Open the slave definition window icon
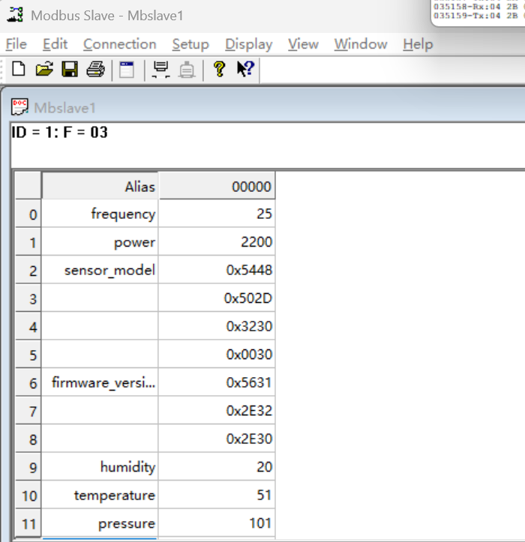525x542 pixels. click(x=127, y=70)
